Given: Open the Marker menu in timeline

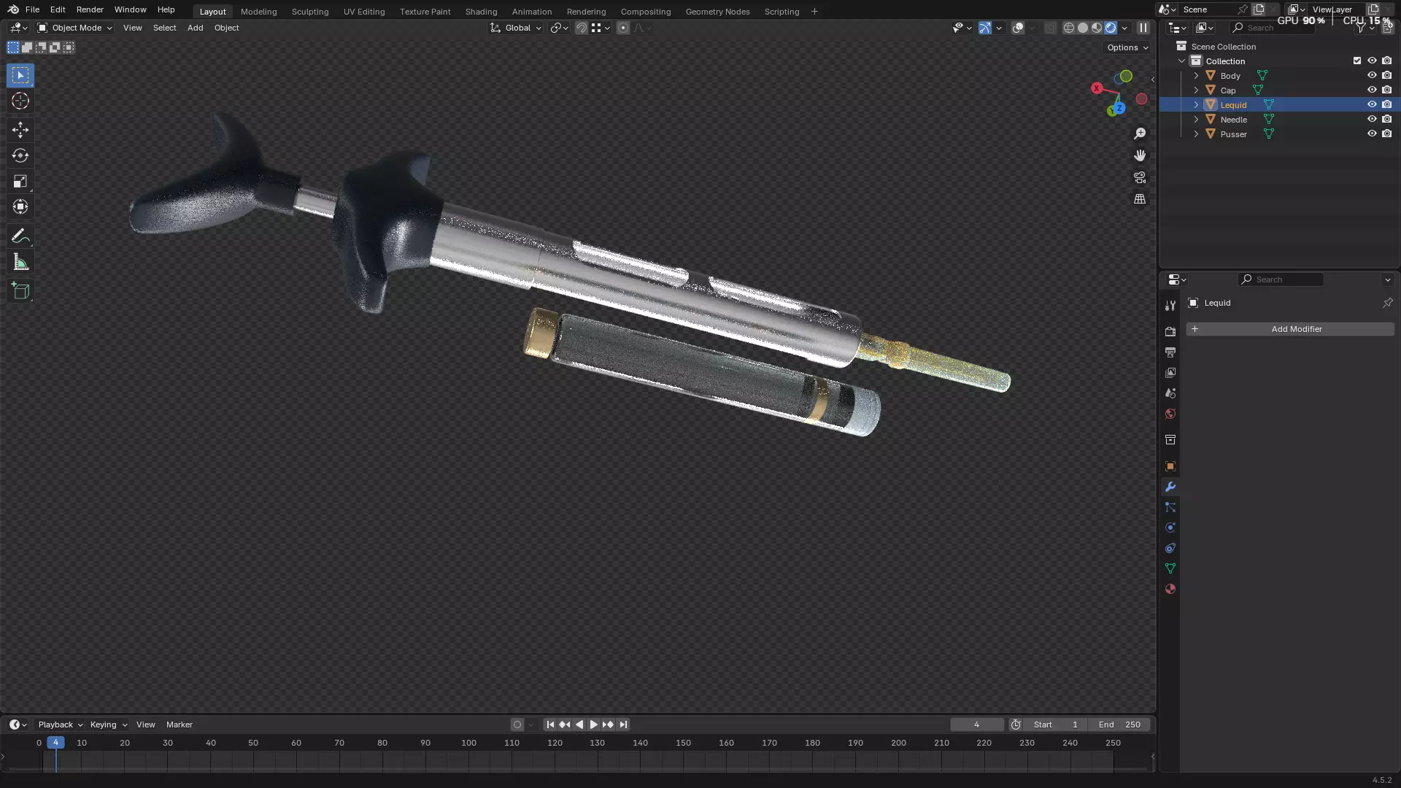Looking at the screenshot, I should click(x=179, y=725).
